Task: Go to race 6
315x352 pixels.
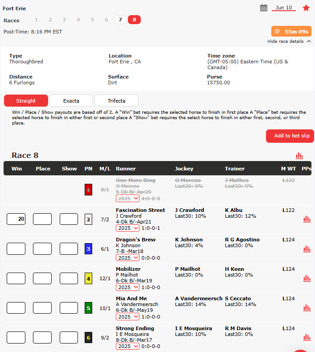Action: coord(106,20)
